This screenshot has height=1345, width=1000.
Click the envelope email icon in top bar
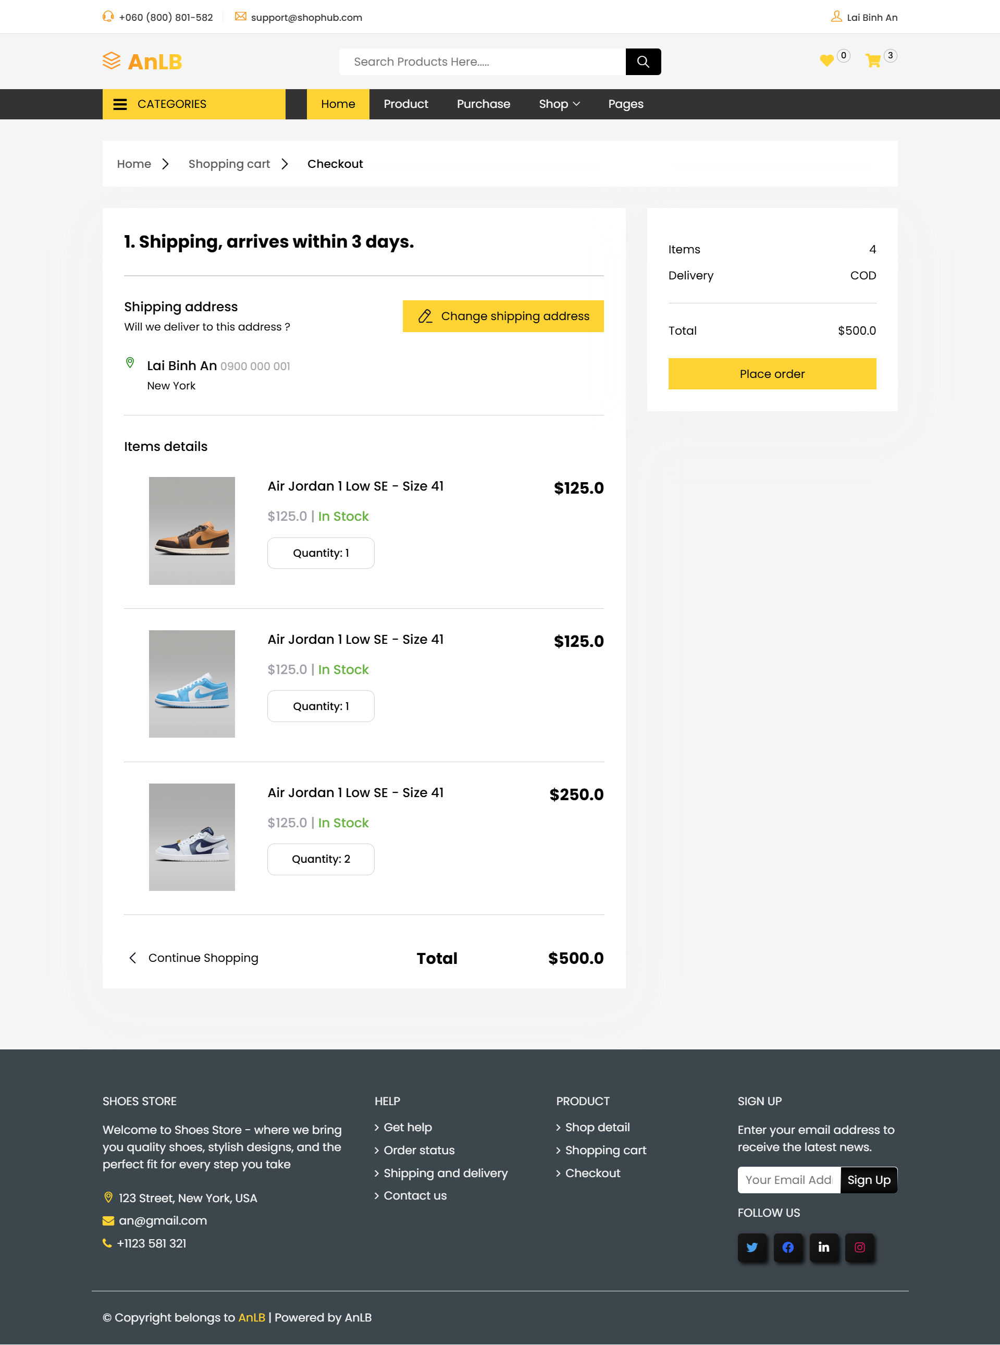240,16
